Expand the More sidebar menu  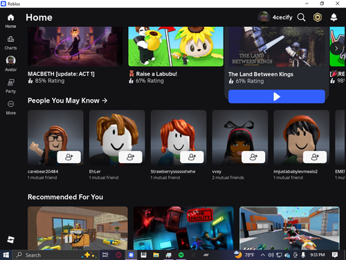[10, 107]
